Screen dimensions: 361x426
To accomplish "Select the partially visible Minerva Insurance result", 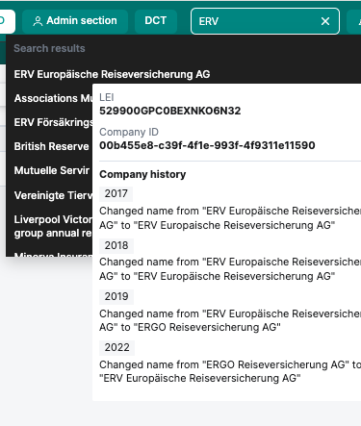I will (53, 254).
